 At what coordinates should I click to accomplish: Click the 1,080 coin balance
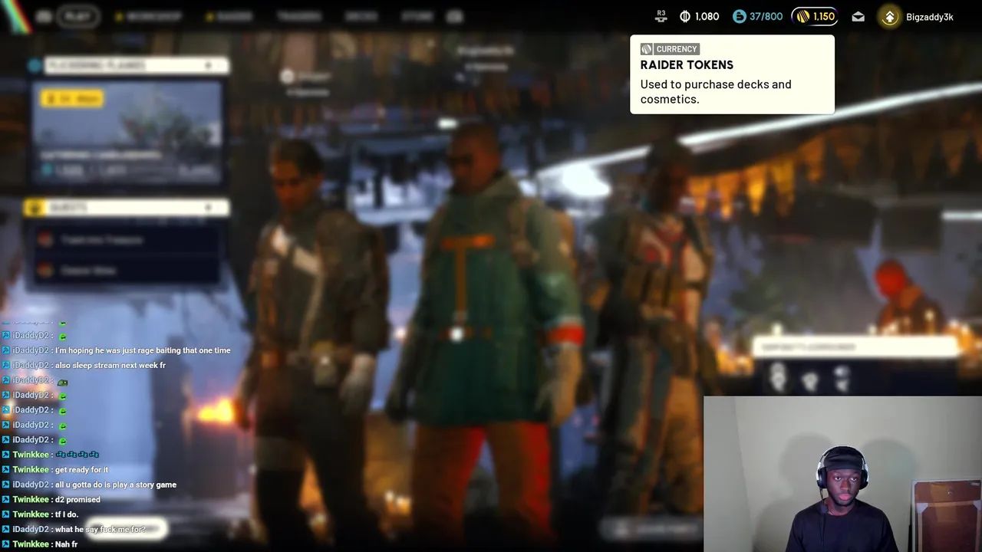click(707, 16)
